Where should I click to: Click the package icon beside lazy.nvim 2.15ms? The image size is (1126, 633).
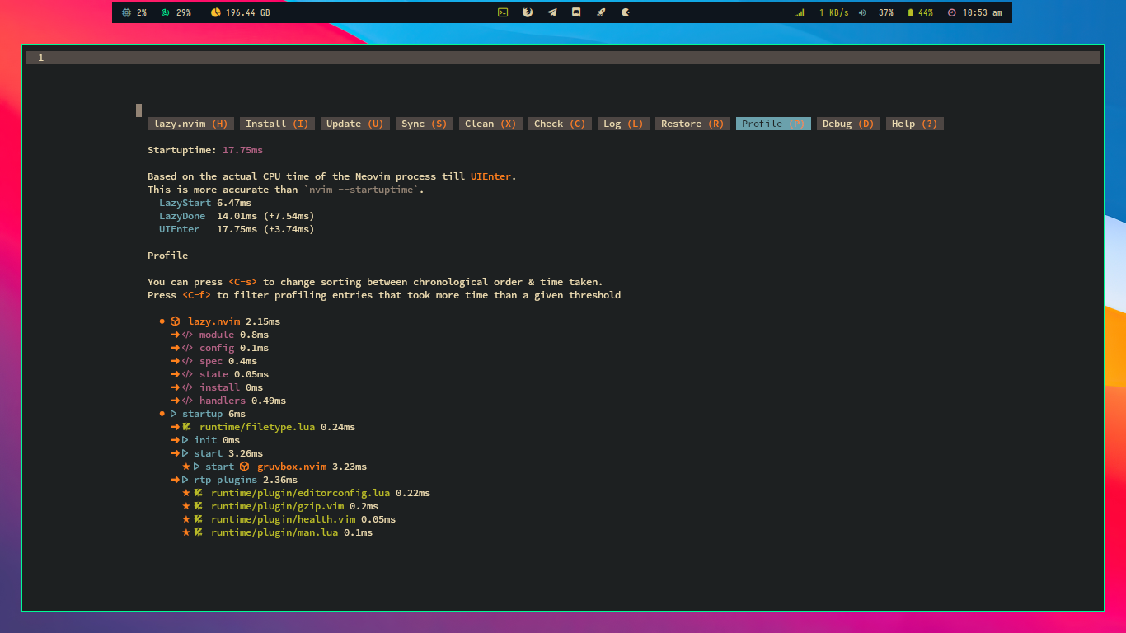click(175, 321)
